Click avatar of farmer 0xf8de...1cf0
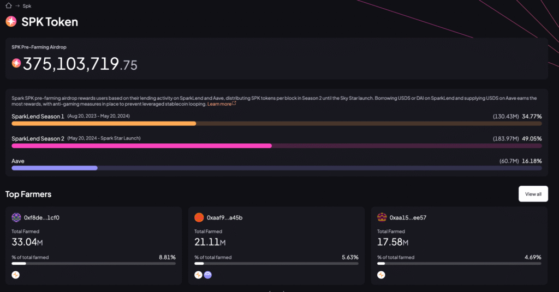The height and width of the screenshot is (292, 559). pos(16,217)
